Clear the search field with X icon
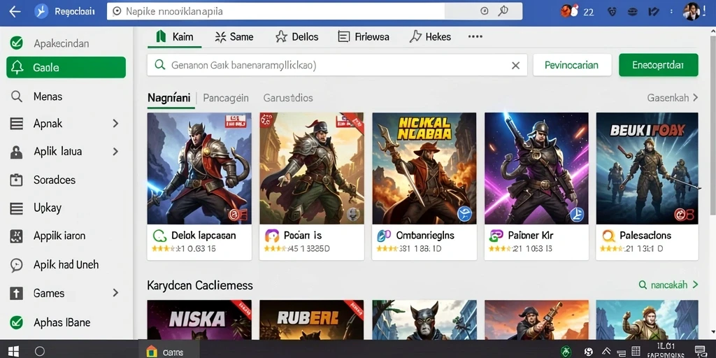 click(515, 65)
